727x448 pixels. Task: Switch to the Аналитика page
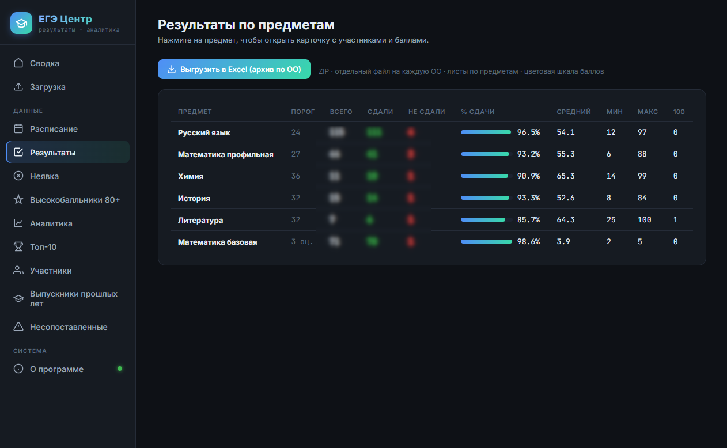coord(68,223)
